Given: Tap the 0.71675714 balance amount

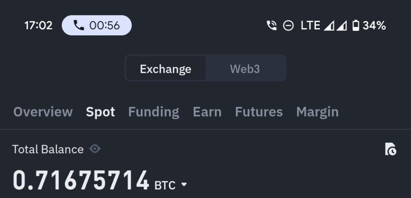Looking at the screenshot, I should coord(81,181).
